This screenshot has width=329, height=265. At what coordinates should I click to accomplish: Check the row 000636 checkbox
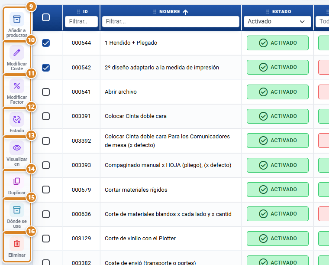(x=46, y=214)
